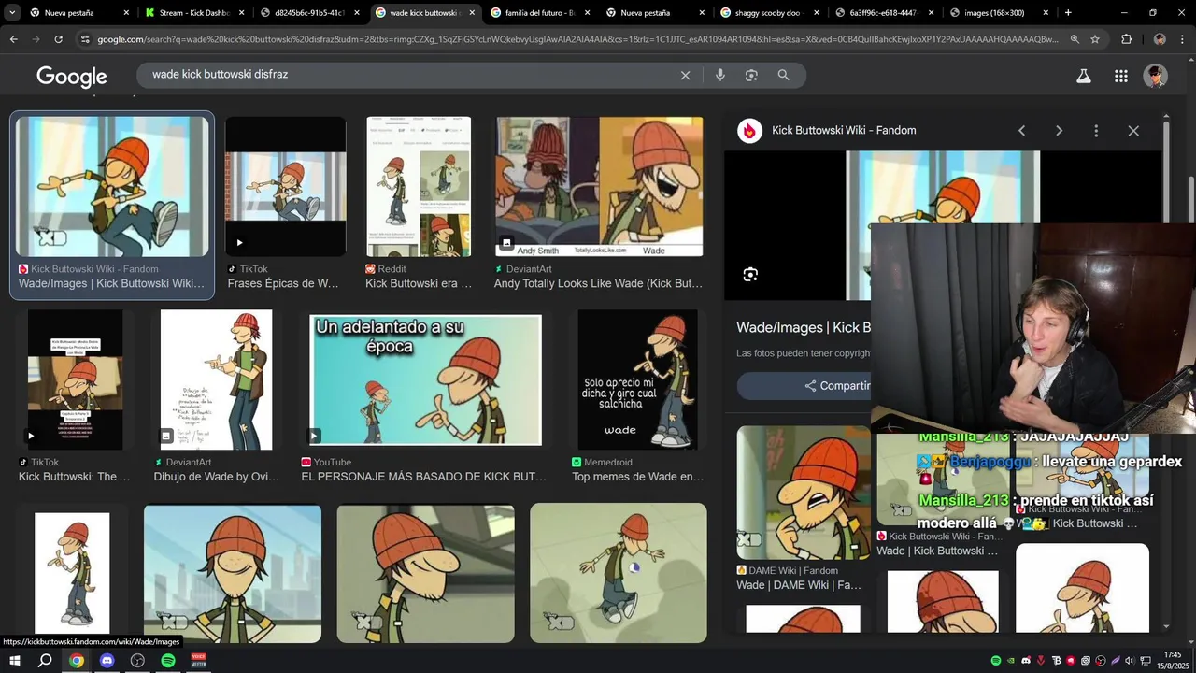The width and height of the screenshot is (1196, 673).
Task: Show next image in preview panel
Action: coord(1059,131)
